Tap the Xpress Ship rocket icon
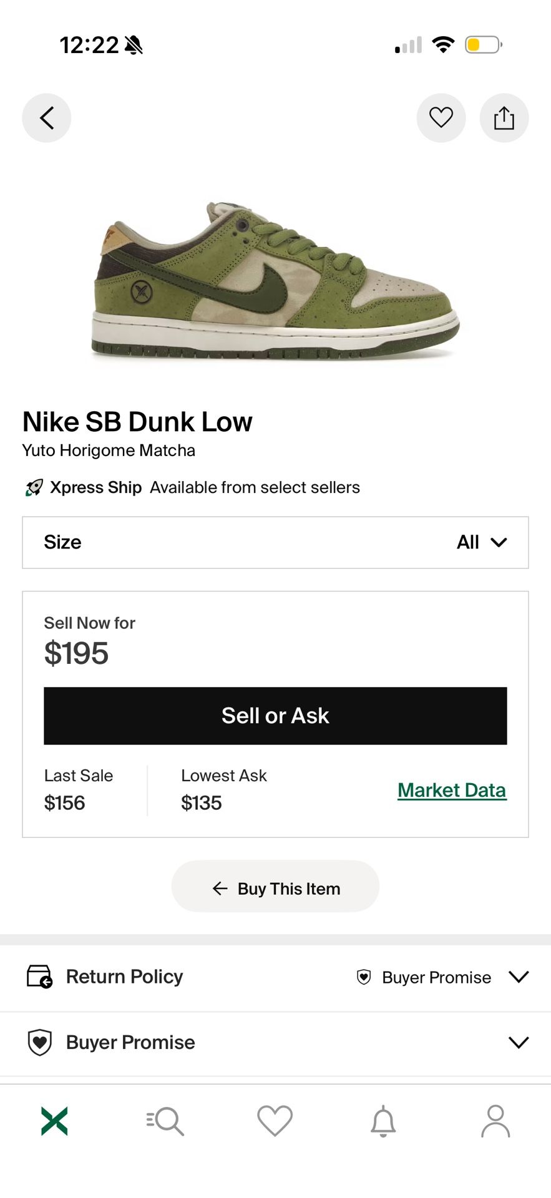The width and height of the screenshot is (551, 1198). pyautogui.click(x=34, y=487)
